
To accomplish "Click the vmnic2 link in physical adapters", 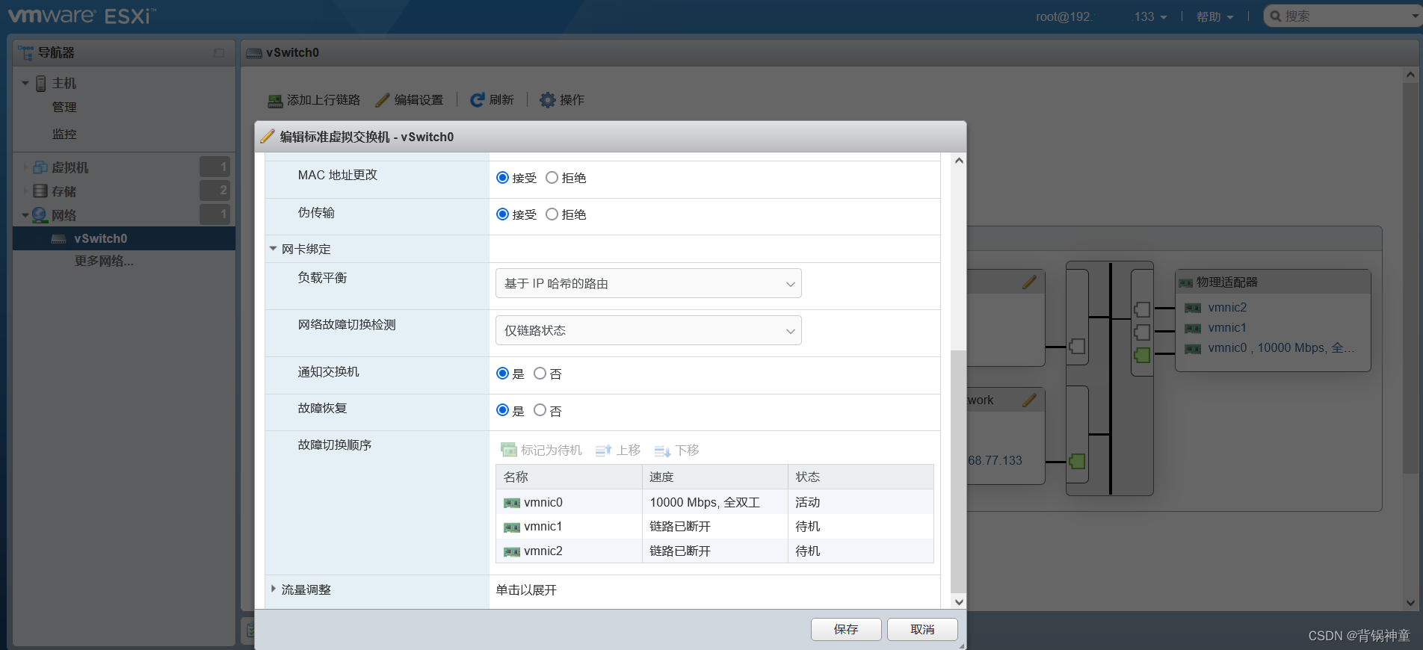I will pos(1227,308).
